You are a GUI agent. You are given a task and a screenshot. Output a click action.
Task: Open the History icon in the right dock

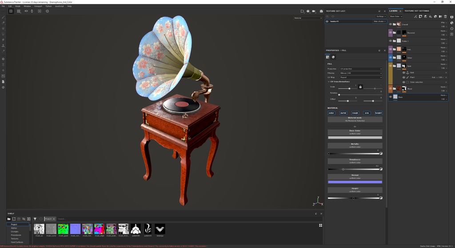click(452, 29)
